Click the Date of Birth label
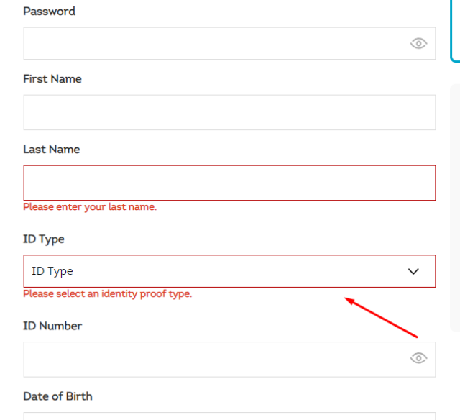460x420 pixels. 57,396
